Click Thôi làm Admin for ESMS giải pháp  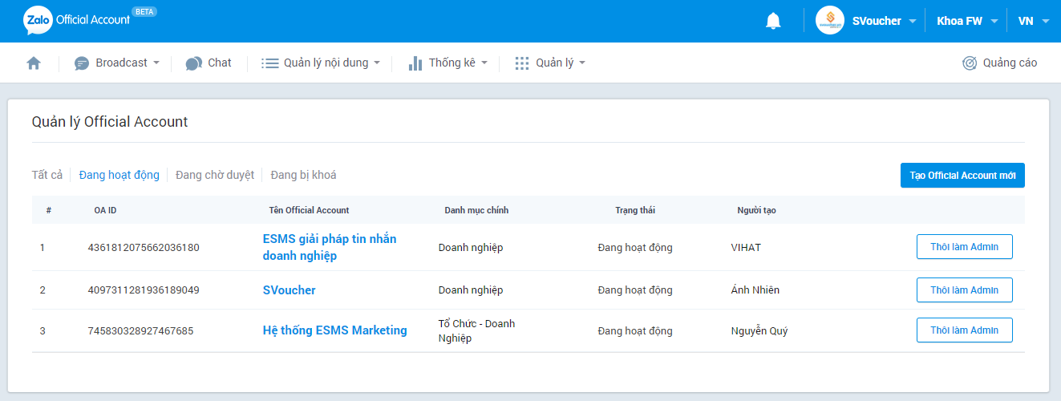(964, 247)
